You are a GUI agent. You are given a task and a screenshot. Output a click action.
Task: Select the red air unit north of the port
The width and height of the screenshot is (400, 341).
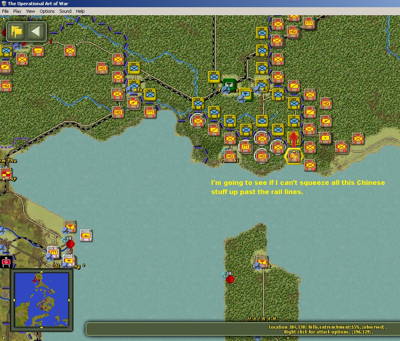(70, 227)
